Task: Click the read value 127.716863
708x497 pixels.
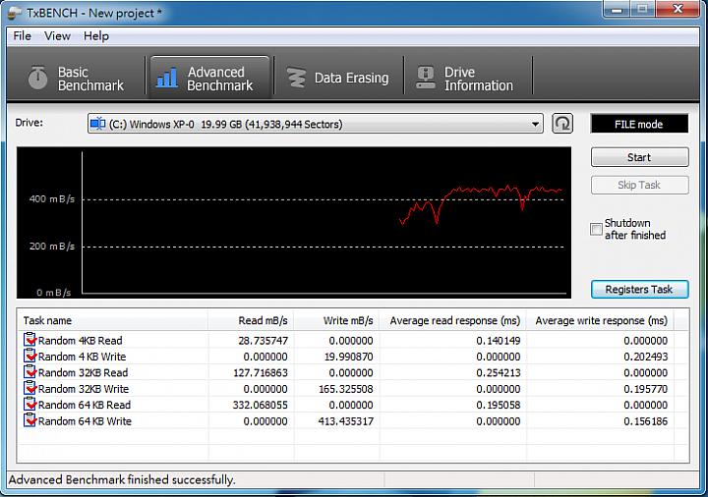Action: [x=261, y=373]
